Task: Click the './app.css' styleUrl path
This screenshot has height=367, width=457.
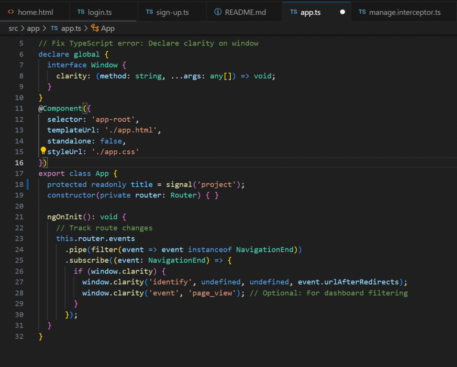Action: (x=116, y=152)
